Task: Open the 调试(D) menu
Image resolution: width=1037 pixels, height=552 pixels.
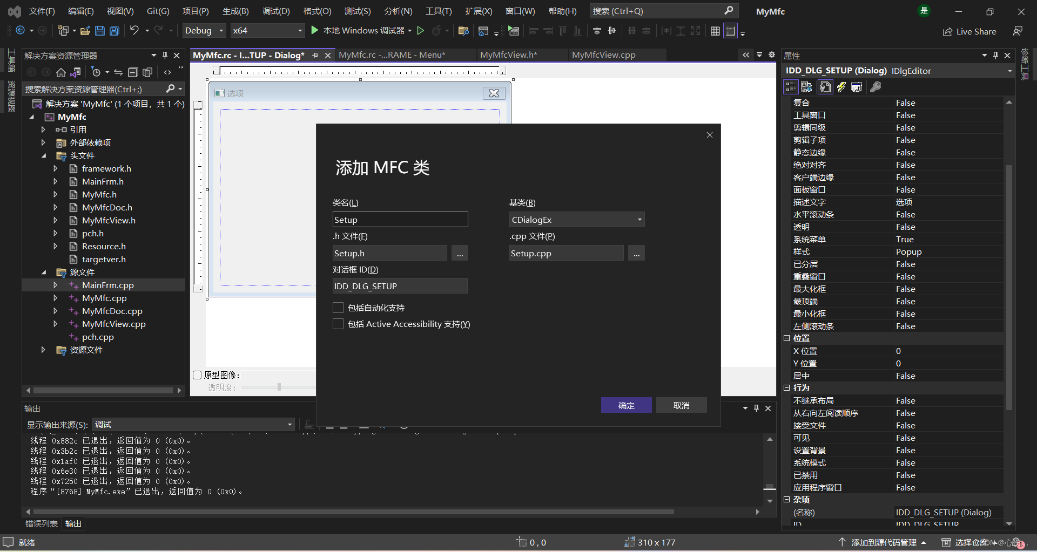Action: pos(276,11)
